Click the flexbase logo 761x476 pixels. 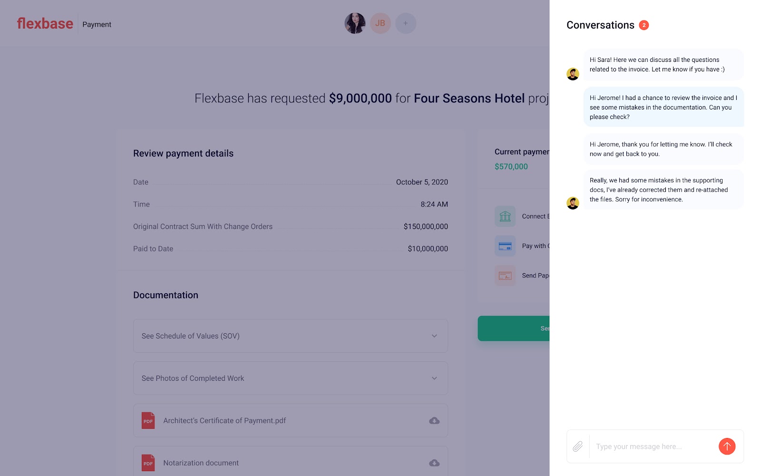pyautogui.click(x=45, y=24)
